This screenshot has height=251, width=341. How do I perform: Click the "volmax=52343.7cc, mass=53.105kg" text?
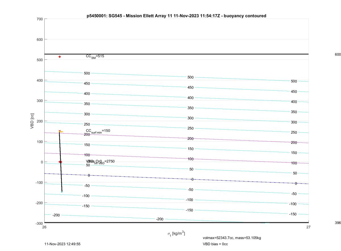232,238
